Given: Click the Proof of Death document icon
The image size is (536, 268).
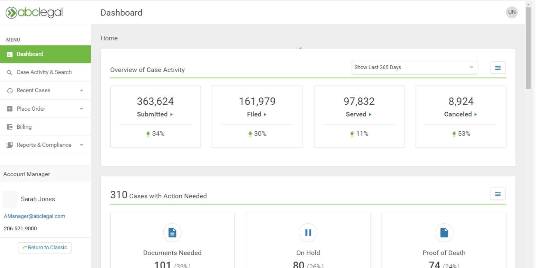Looking at the screenshot, I should (x=444, y=232).
